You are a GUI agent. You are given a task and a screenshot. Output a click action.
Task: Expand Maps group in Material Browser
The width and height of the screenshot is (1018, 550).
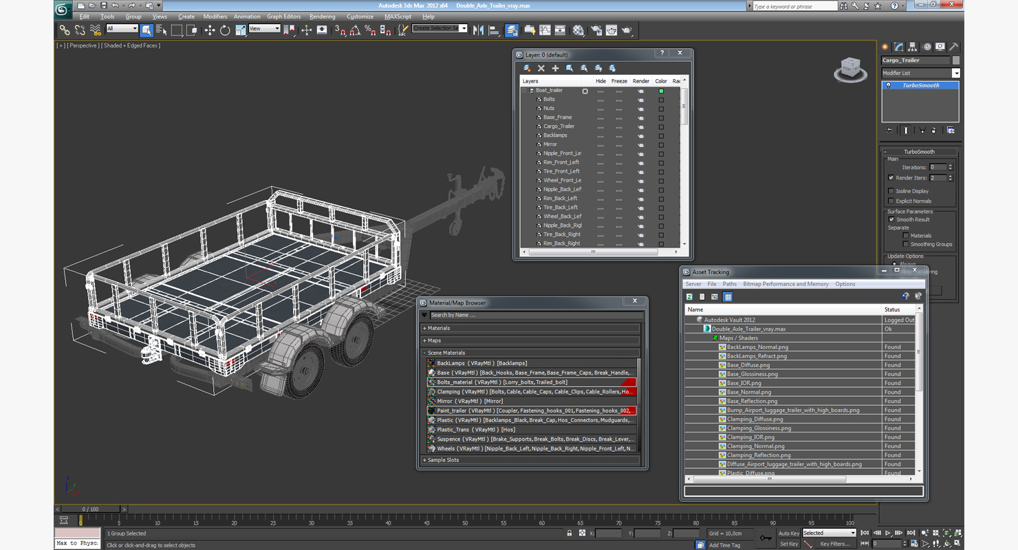click(531, 340)
